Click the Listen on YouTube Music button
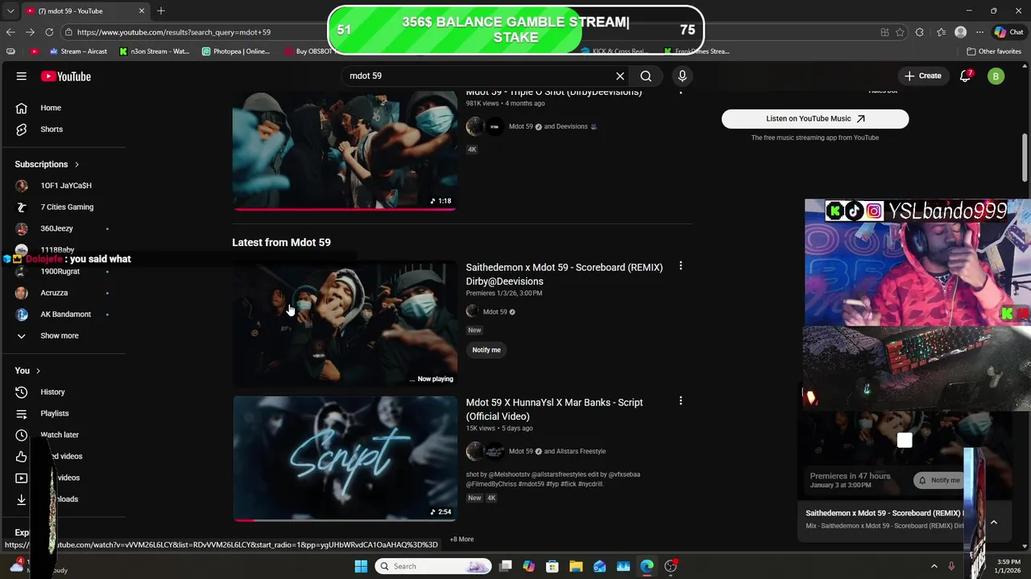This screenshot has height=579, width=1031. point(815,119)
